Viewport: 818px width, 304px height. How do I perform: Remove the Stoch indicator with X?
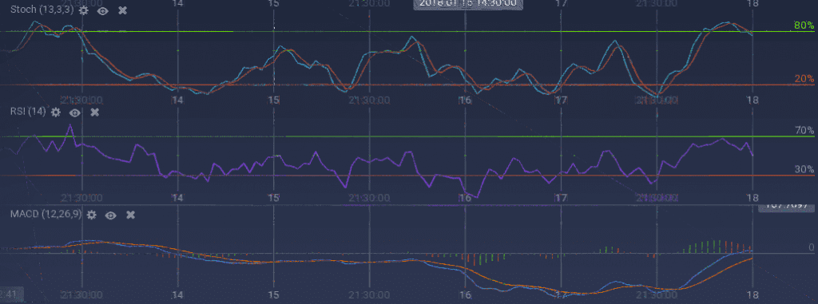(122, 10)
